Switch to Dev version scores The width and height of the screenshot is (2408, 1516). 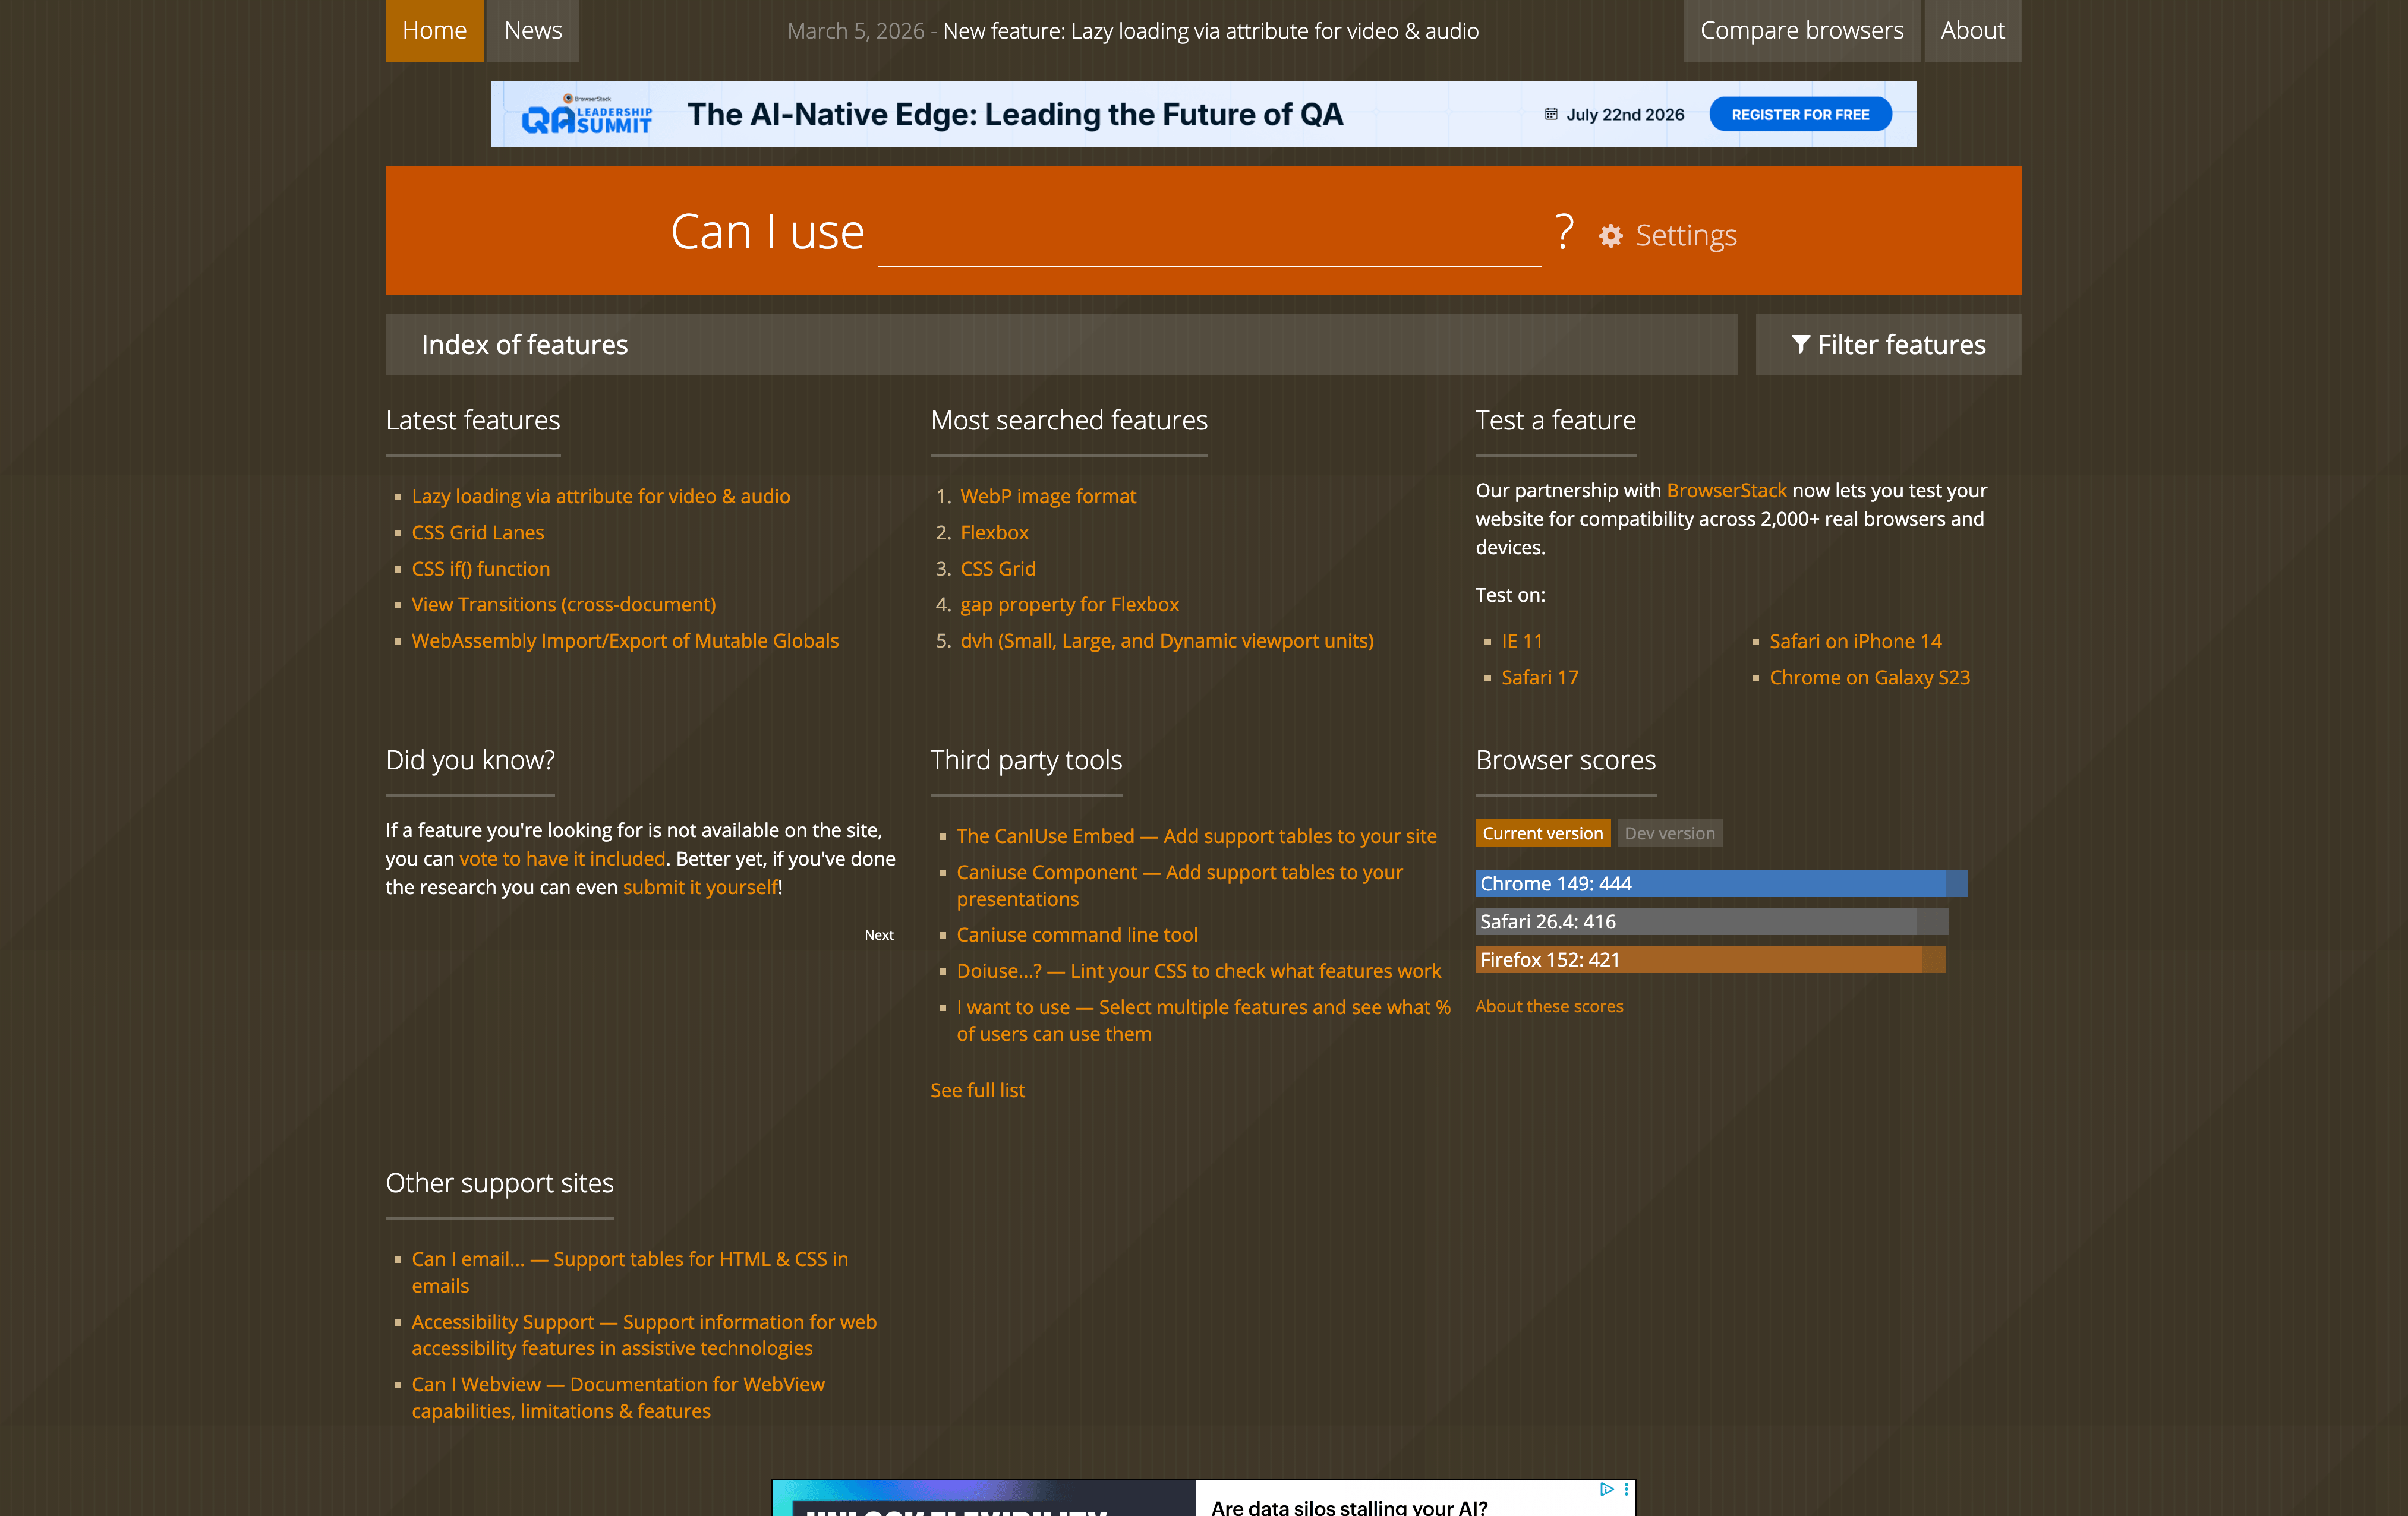click(x=1669, y=833)
